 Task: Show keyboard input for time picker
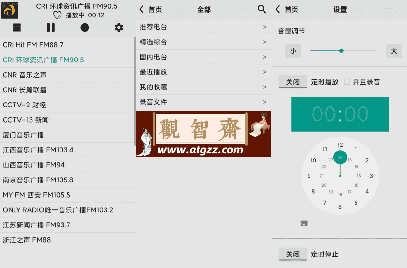click(x=304, y=223)
